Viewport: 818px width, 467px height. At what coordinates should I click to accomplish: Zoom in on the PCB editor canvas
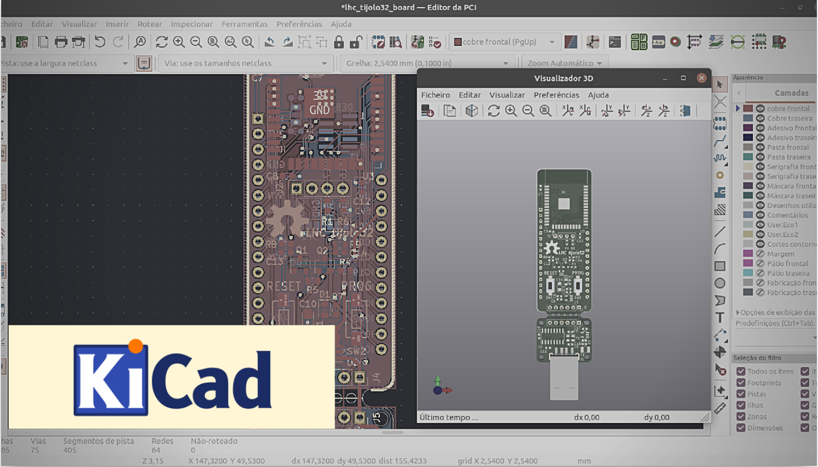(x=178, y=42)
